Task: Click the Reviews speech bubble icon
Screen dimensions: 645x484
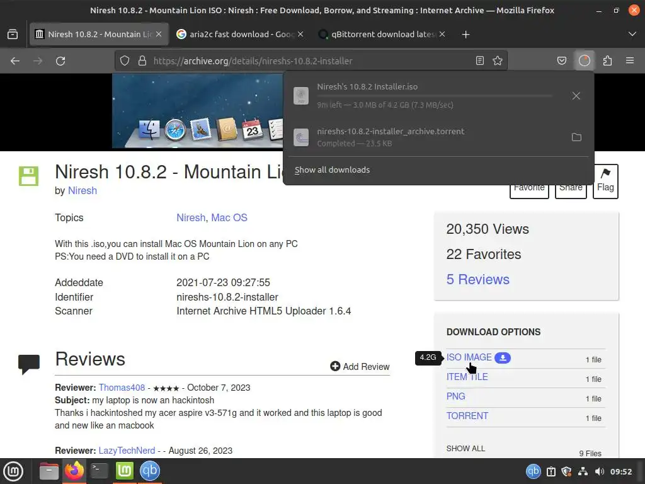Action: tap(29, 364)
